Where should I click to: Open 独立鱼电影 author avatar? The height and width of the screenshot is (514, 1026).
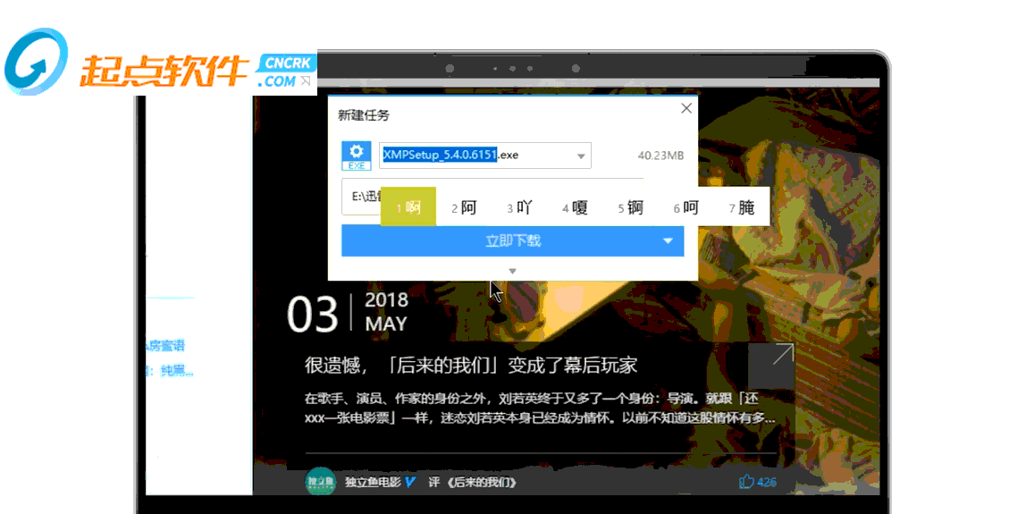click(321, 482)
